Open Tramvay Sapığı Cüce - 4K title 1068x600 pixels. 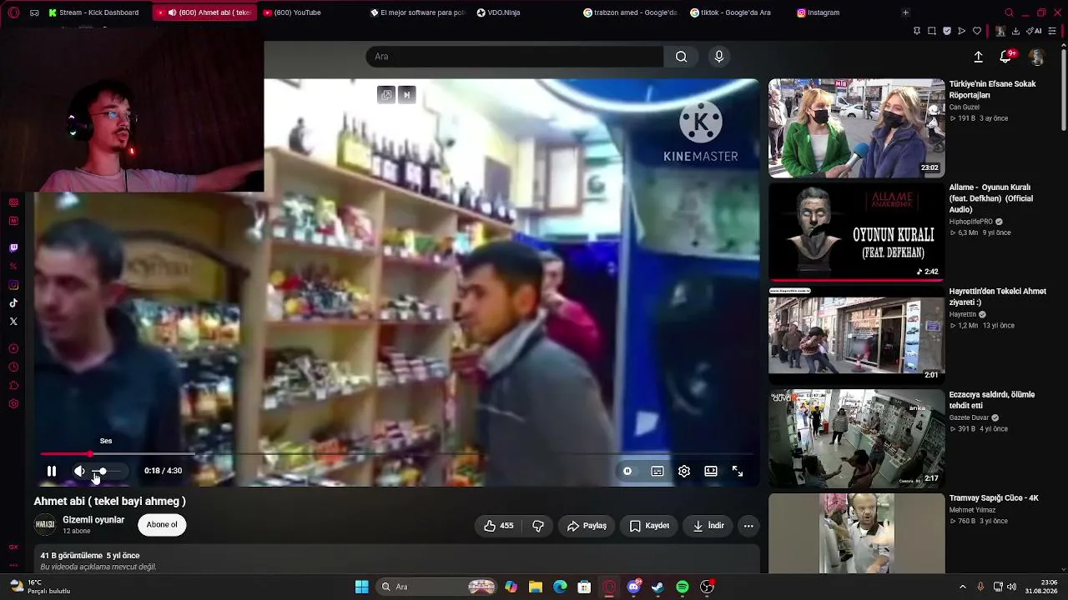point(994,497)
